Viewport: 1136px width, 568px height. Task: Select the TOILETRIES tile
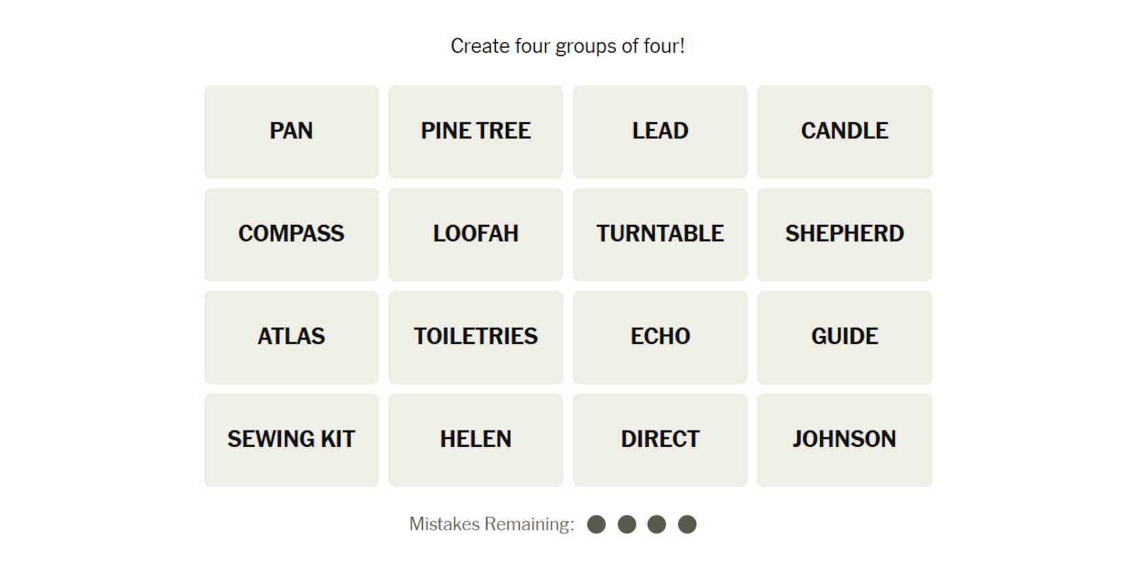point(476,337)
